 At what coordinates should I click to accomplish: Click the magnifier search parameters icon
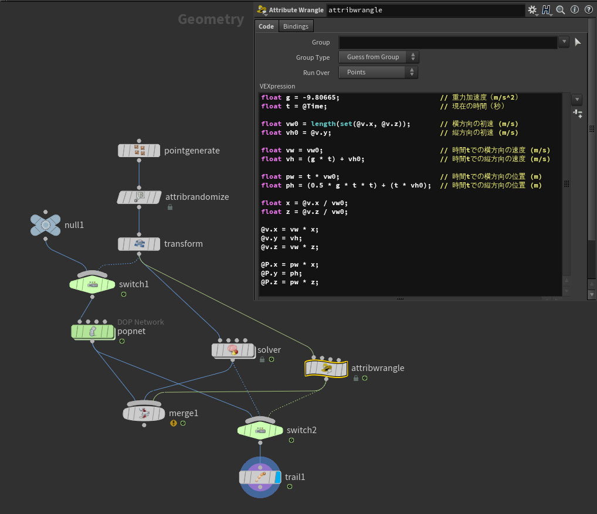561,10
